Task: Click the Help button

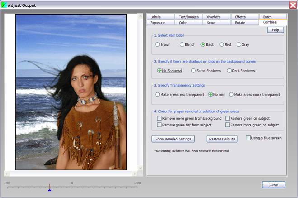Action: click(275, 30)
